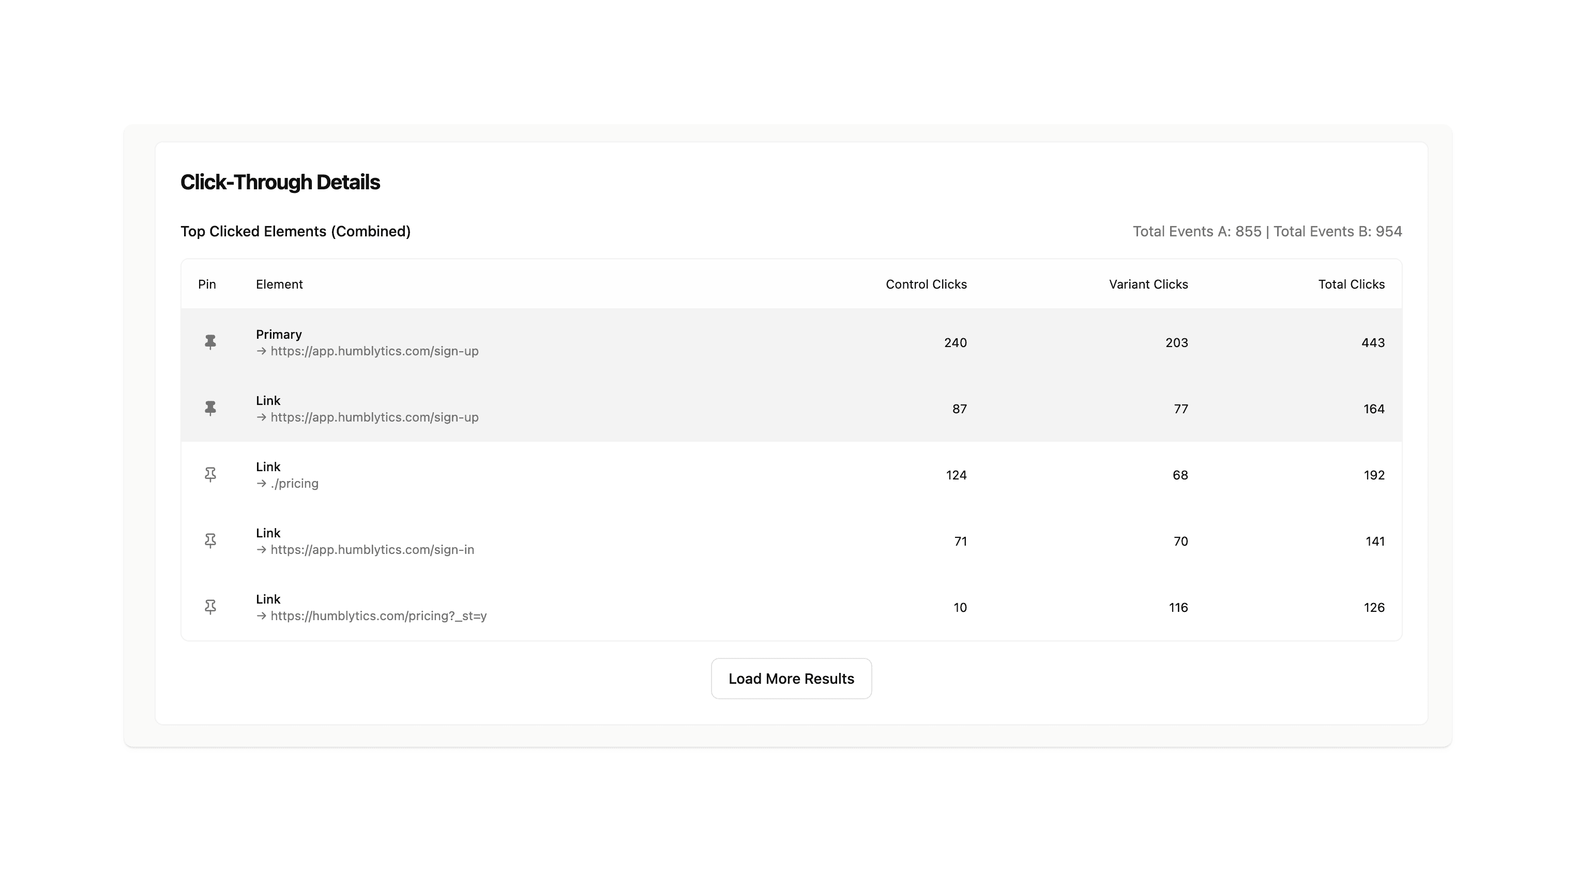Open the humblytics.com/pricing?_st=y URL
Viewport: 1576px width, 871px height.
(378, 616)
